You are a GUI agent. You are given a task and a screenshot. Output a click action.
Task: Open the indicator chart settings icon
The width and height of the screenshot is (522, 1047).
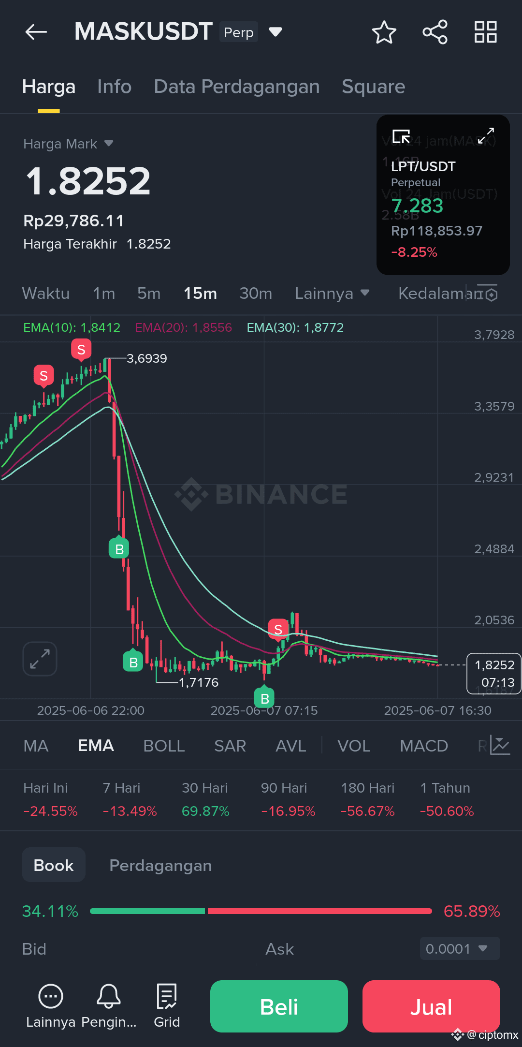click(x=500, y=745)
